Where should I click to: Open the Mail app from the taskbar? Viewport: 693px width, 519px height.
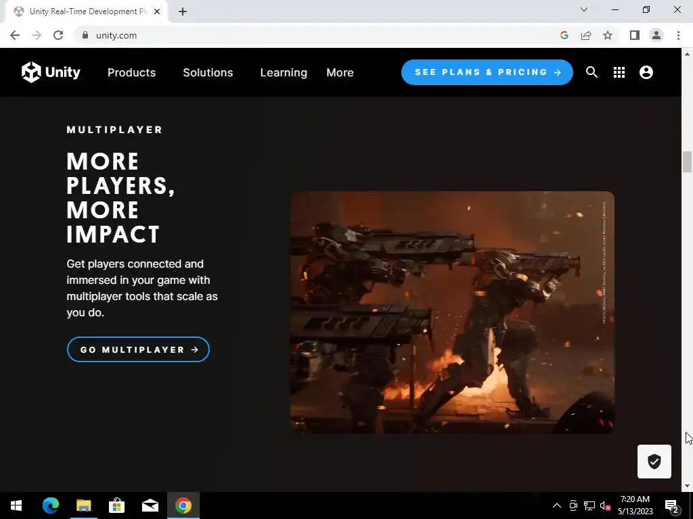click(x=150, y=505)
